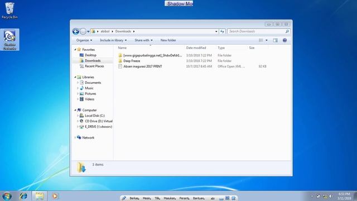The width and height of the screenshot is (357, 201).
Task: Launch Windows Media Player from taskbar
Action: tap(55, 196)
